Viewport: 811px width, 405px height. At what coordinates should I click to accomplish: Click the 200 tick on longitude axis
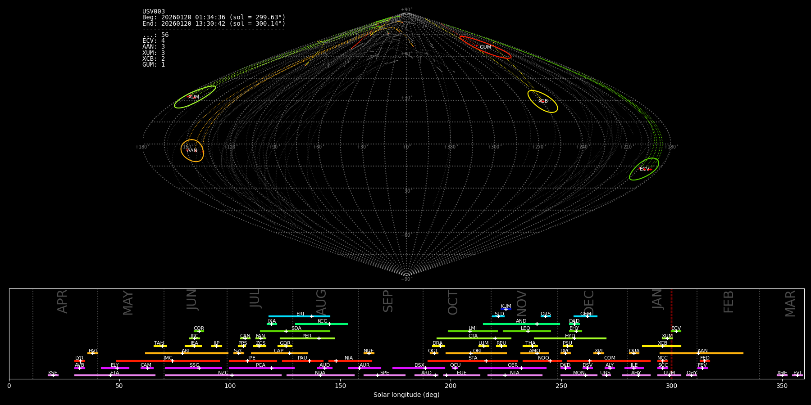(451, 386)
